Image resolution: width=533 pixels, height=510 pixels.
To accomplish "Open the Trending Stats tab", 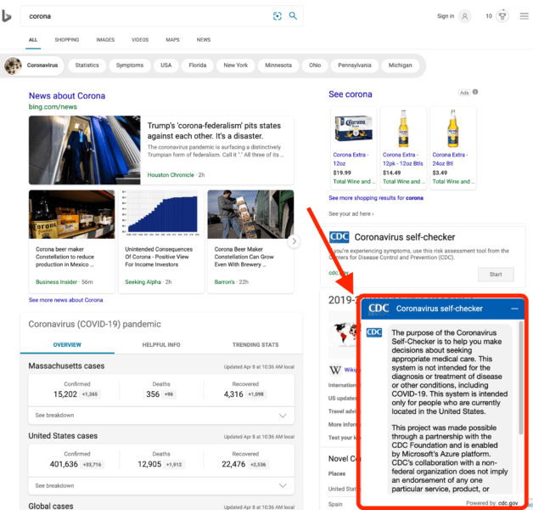I will pos(255,344).
